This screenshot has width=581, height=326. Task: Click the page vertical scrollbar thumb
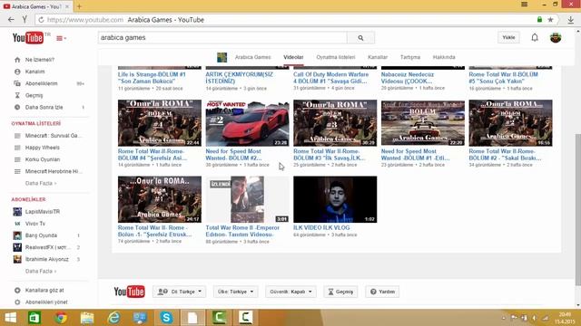pyautogui.click(x=577, y=209)
